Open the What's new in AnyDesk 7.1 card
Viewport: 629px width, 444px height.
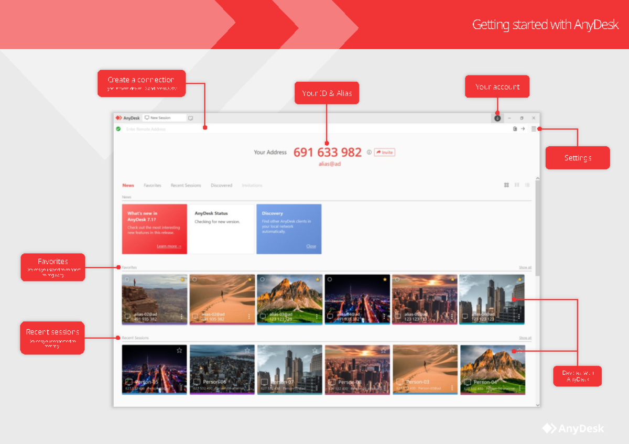coord(155,229)
